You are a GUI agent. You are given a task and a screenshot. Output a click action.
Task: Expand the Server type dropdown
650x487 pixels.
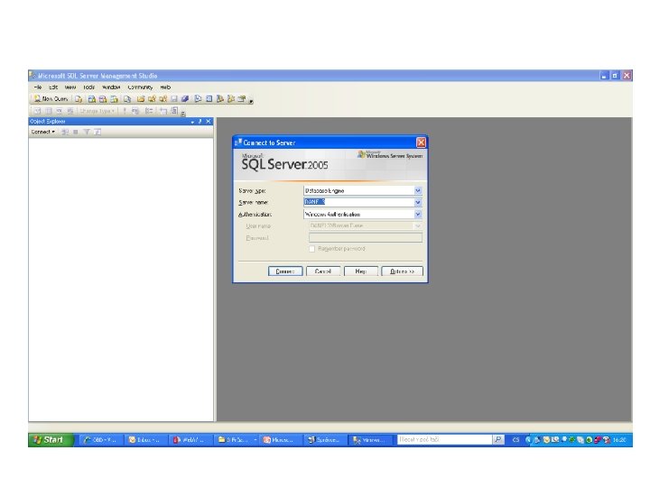click(x=418, y=190)
